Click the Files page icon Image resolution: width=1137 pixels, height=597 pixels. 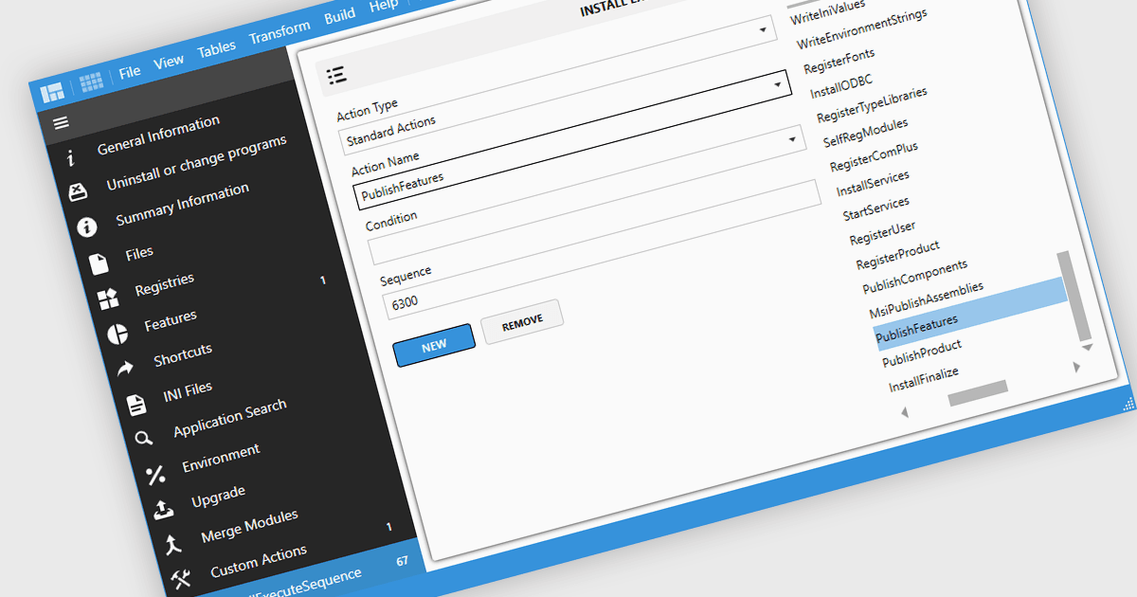click(99, 264)
